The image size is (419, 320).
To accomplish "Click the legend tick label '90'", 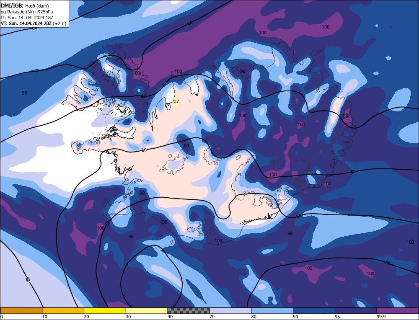I will point(295,317).
